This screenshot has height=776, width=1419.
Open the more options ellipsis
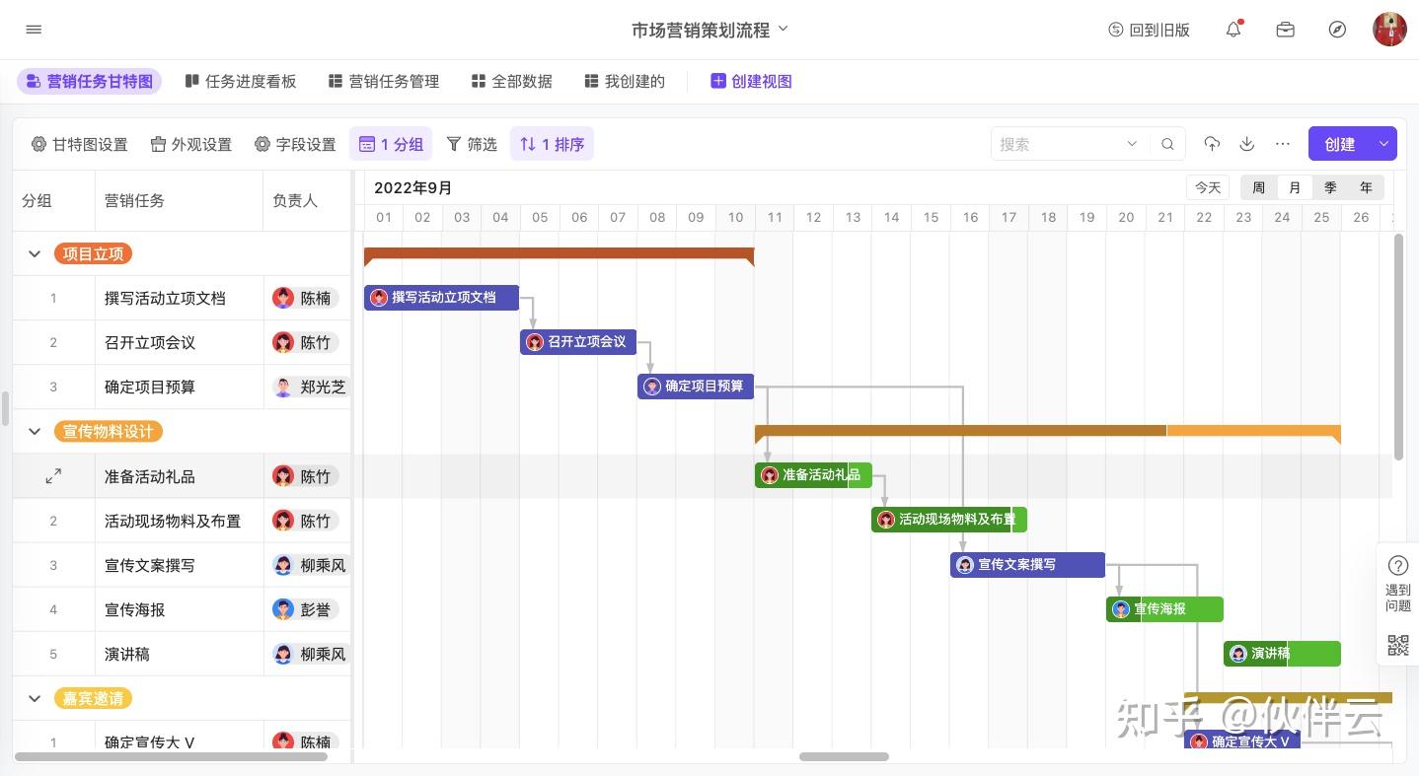(x=1283, y=144)
